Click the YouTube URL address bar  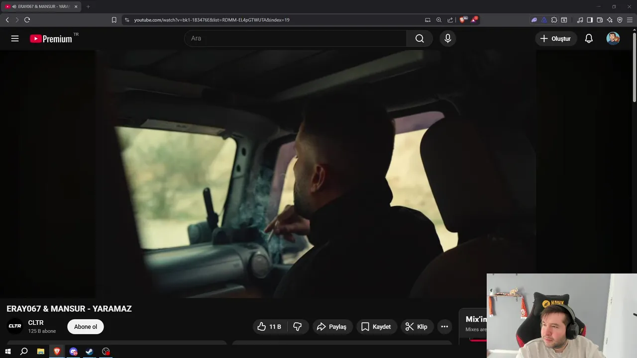[x=212, y=20]
